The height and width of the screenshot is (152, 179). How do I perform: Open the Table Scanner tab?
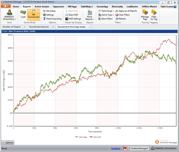click(x=167, y=6)
